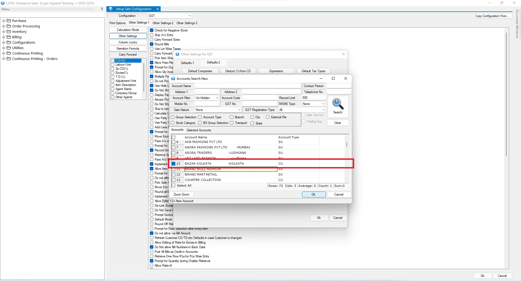Click the Billing folder icon
The height and width of the screenshot is (281, 521).
[x=9, y=37]
